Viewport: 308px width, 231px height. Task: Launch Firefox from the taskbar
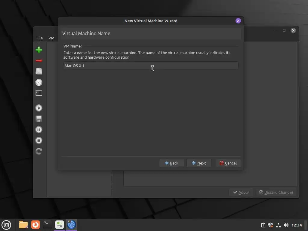(x=35, y=225)
